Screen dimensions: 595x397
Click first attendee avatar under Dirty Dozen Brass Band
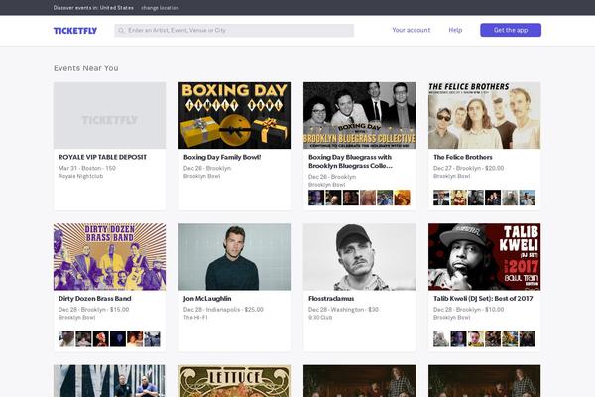click(66, 339)
